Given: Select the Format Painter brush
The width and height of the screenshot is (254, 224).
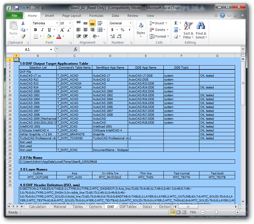Looking at the screenshot, I should [23, 36].
